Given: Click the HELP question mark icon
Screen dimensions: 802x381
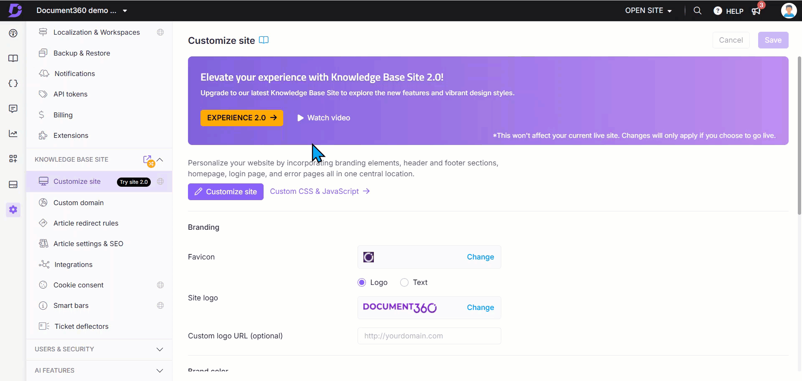Looking at the screenshot, I should point(718,11).
